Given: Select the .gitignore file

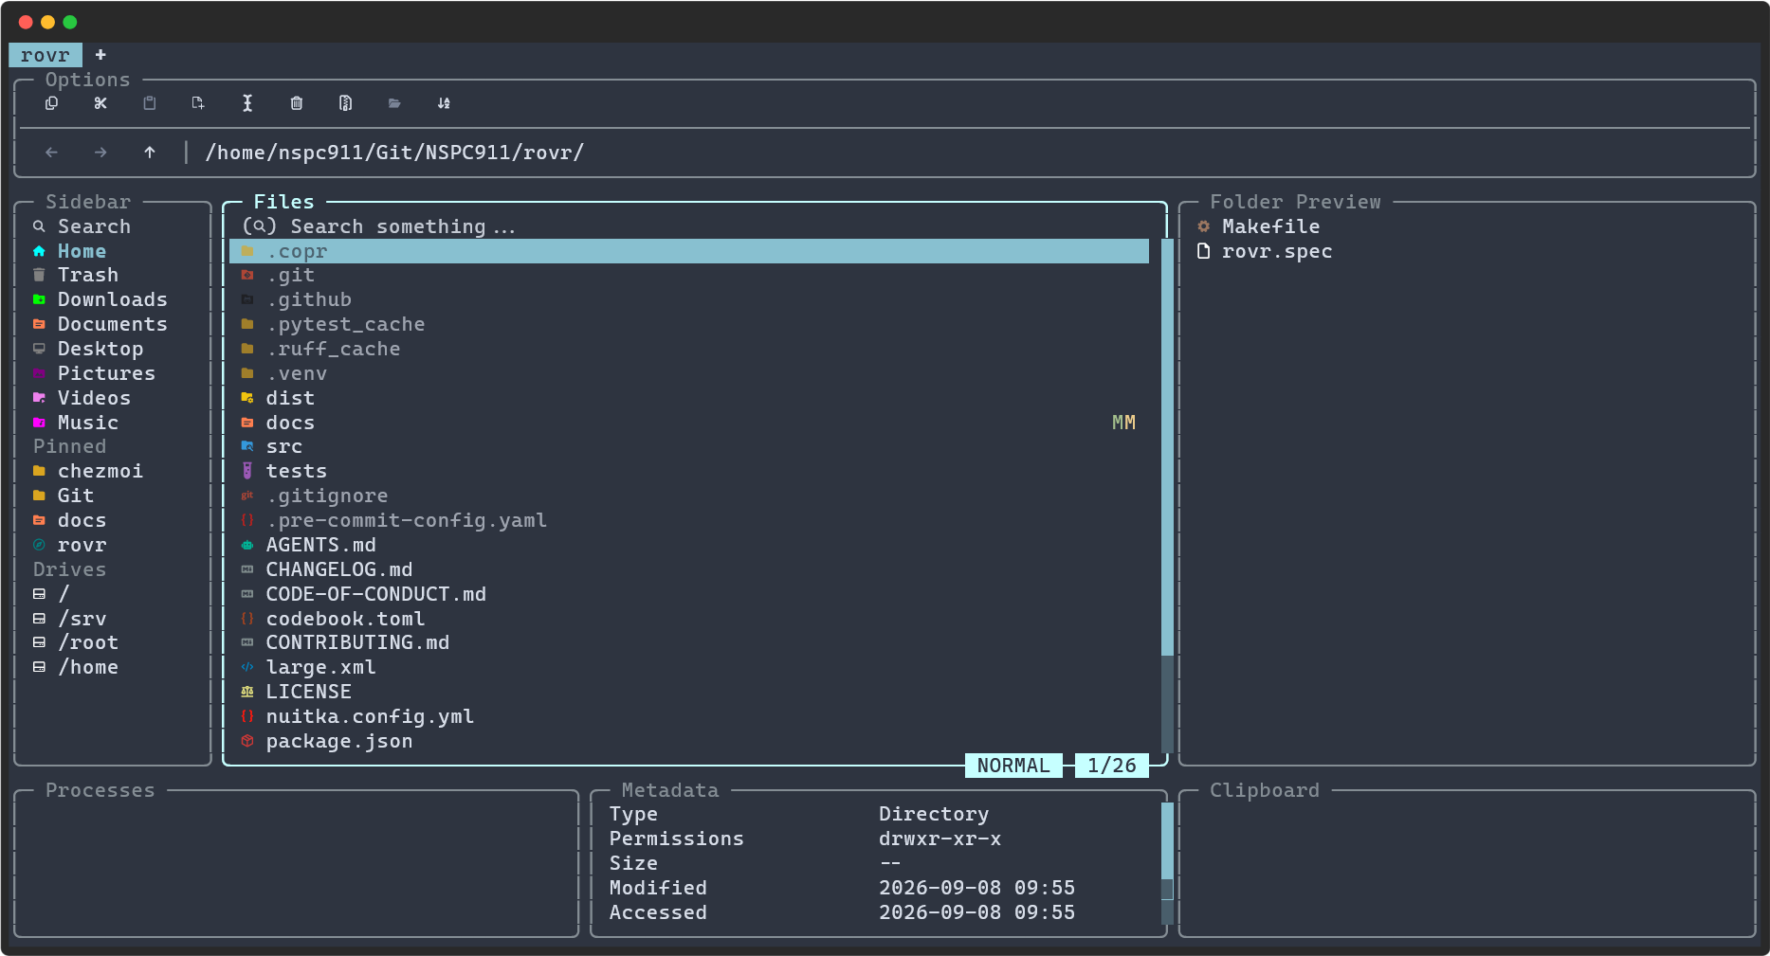Looking at the screenshot, I should point(689,496).
